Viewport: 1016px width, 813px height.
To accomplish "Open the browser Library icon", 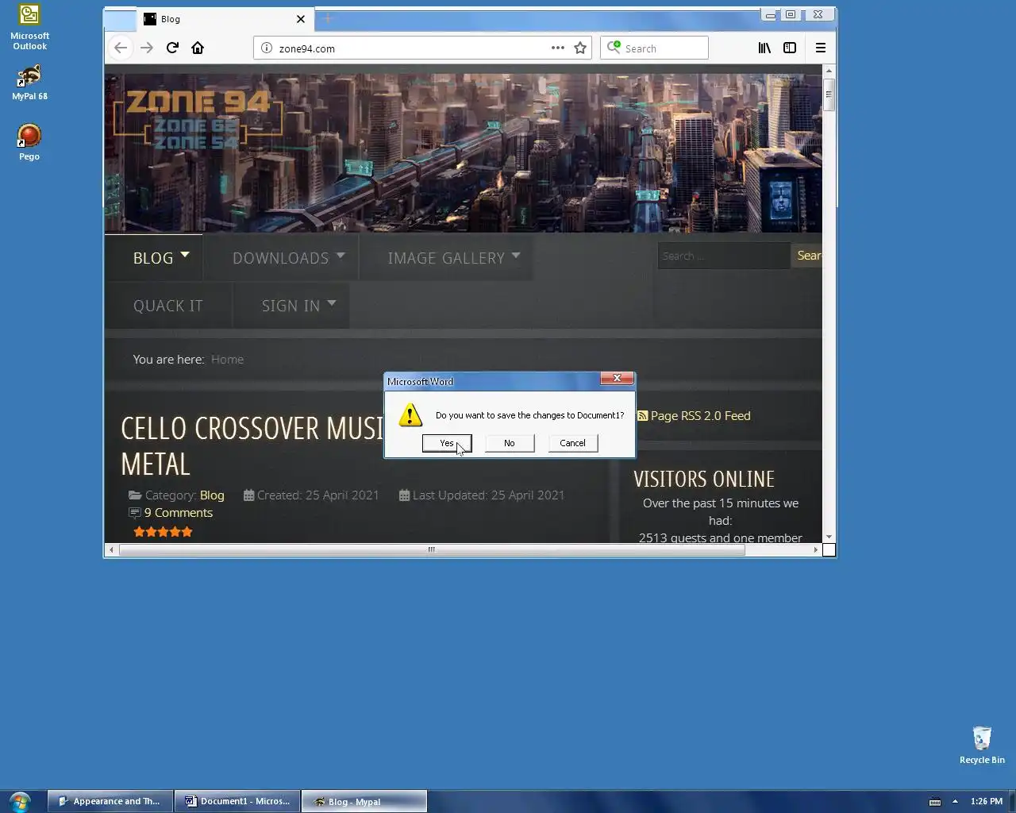I will tap(764, 48).
